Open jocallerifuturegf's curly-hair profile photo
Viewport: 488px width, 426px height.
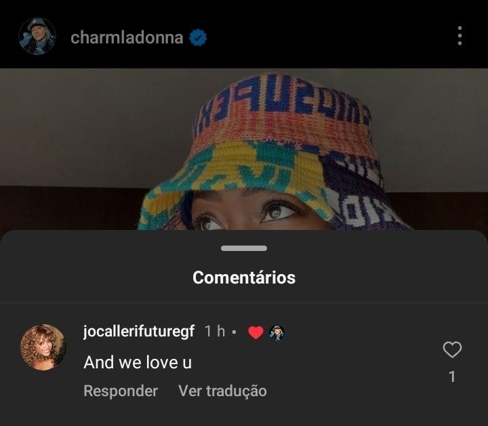click(x=43, y=347)
